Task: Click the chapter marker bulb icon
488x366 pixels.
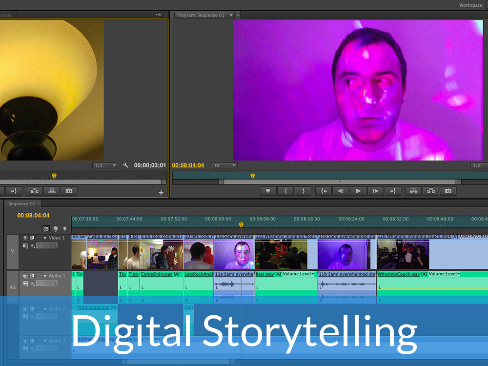Action: [x=56, y=229]
